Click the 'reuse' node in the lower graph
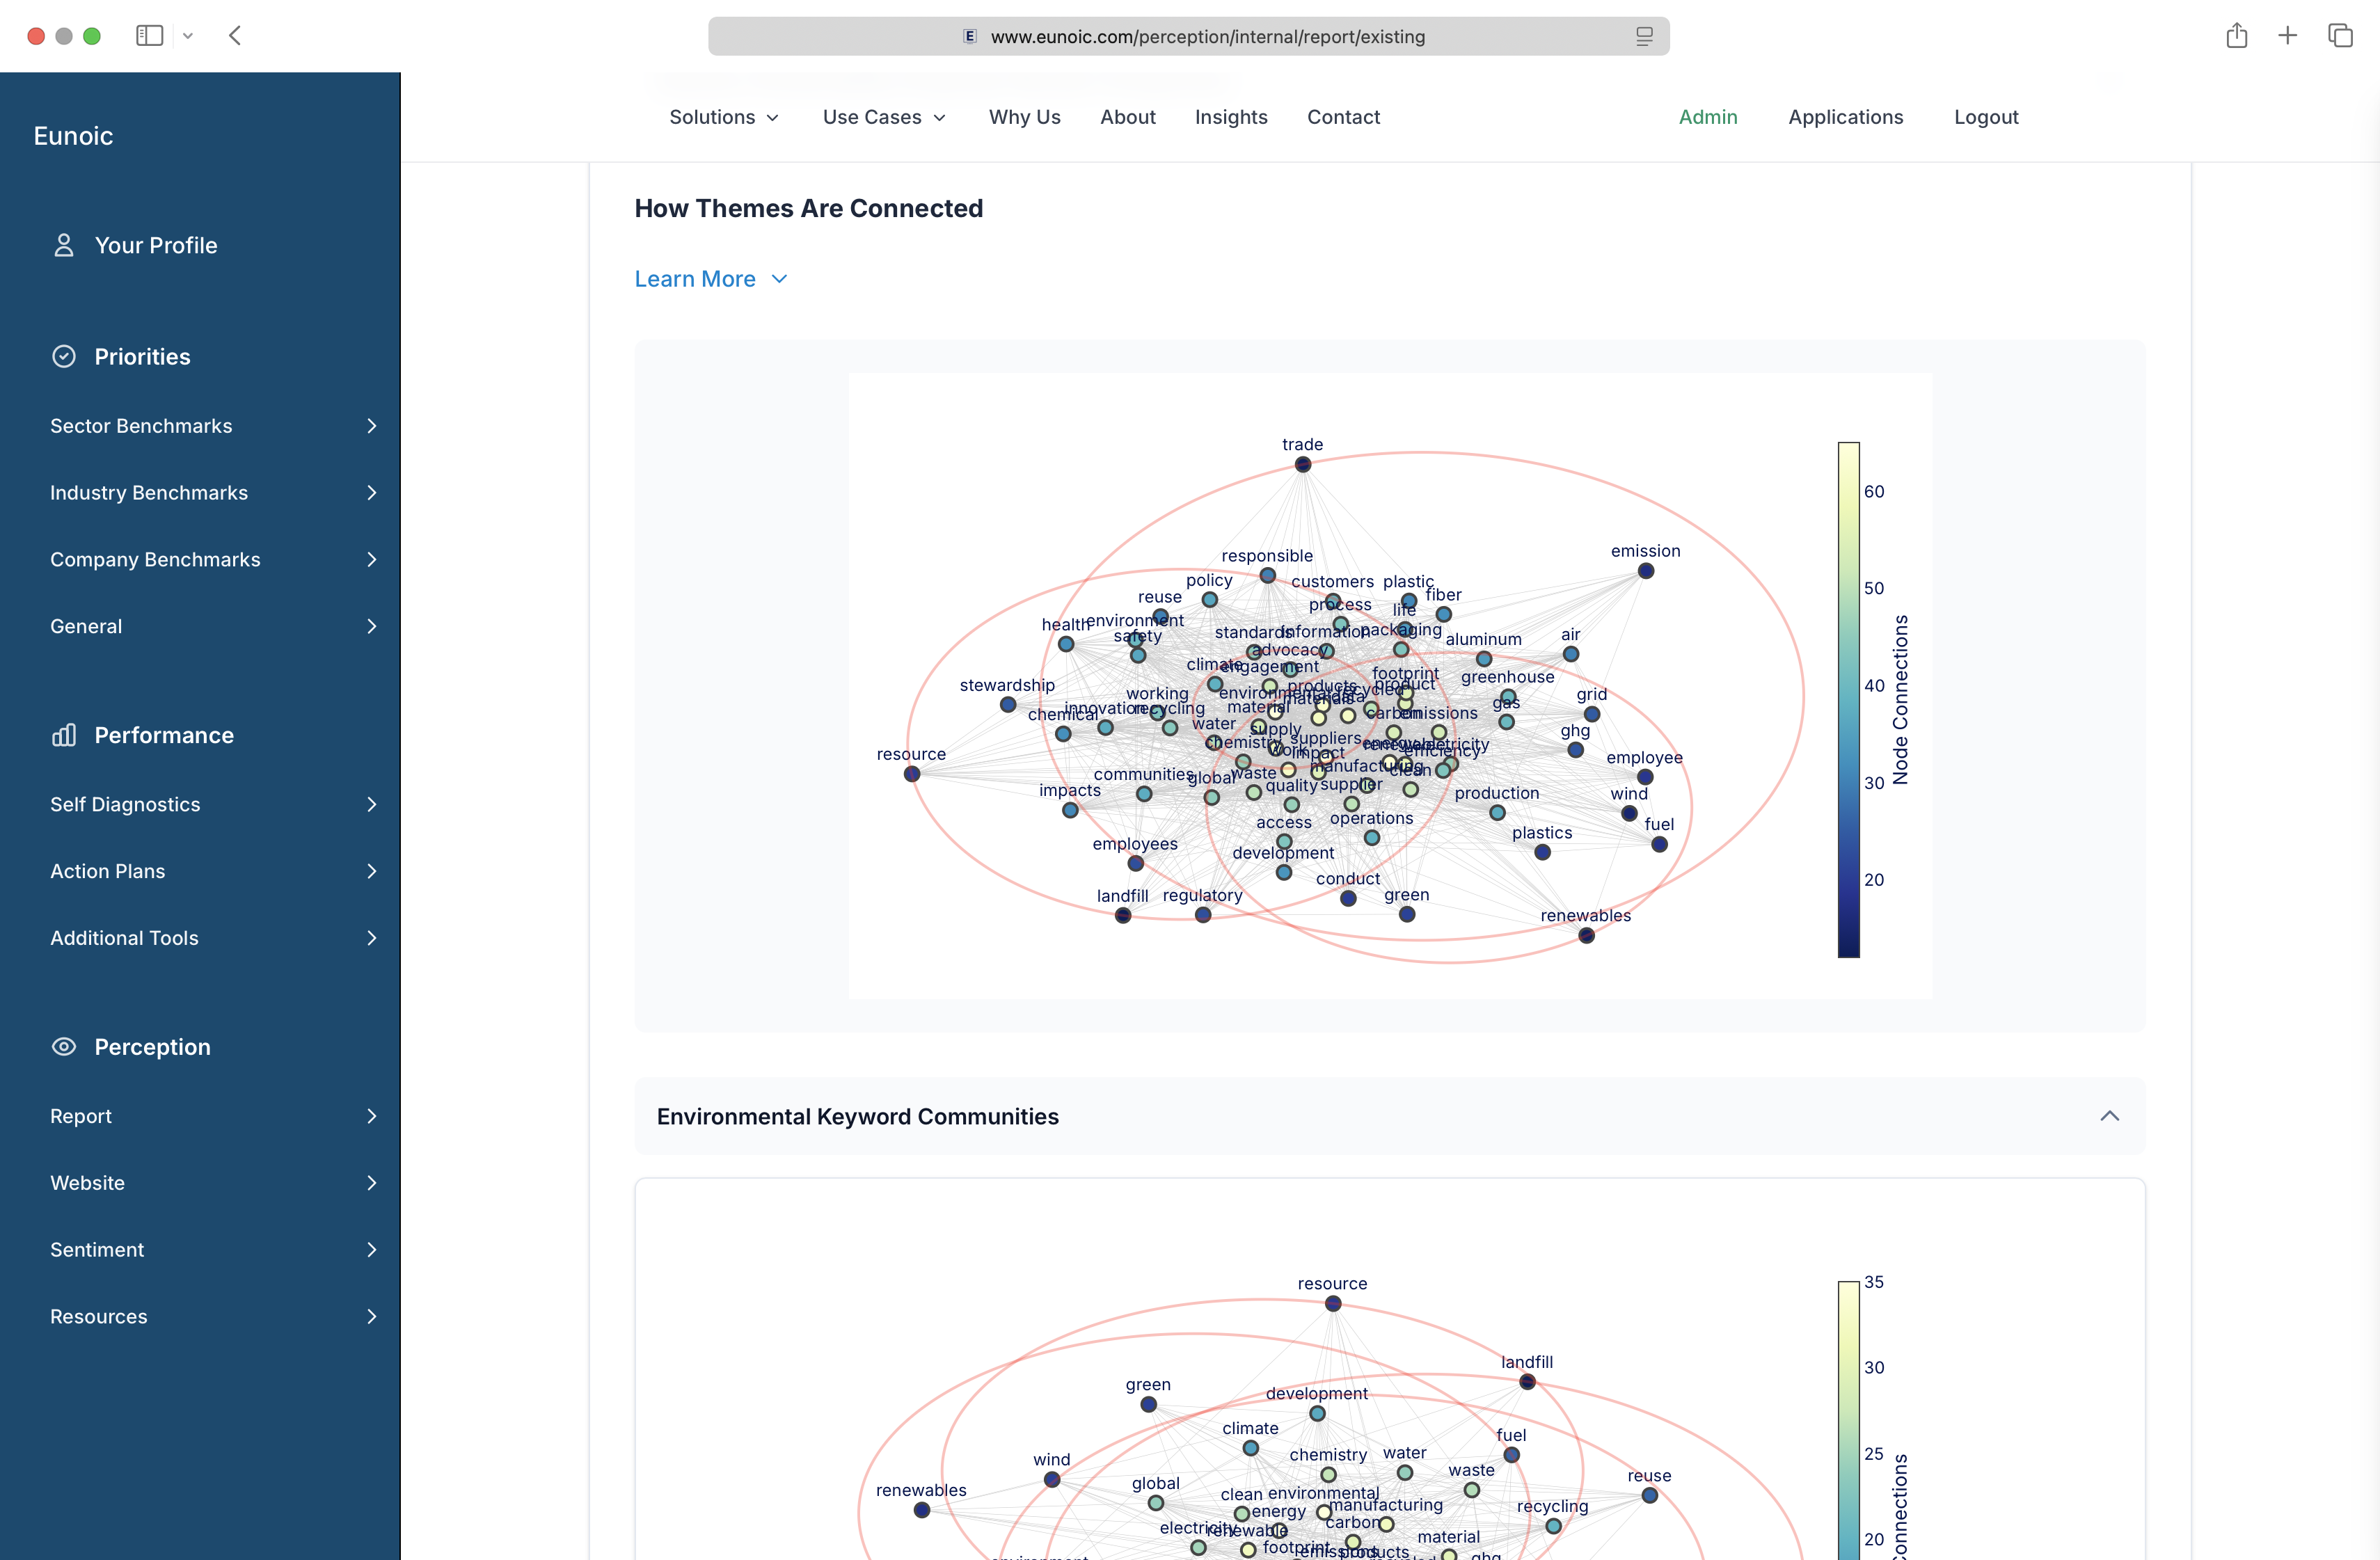 pyautogui.click(x=1649, y=1496)
